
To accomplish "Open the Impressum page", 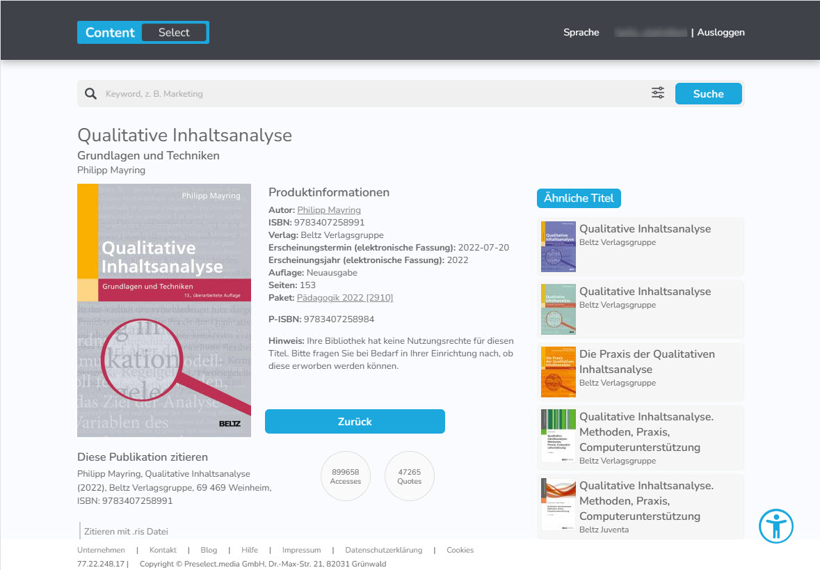I will (x=301, y=550).
